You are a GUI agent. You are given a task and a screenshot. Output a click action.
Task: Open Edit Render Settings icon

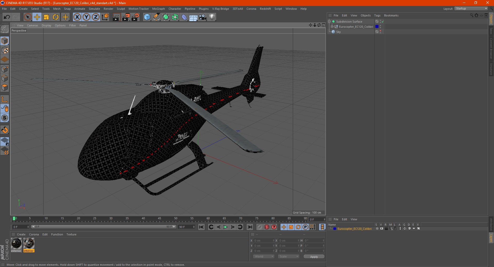tap(135, 17)
